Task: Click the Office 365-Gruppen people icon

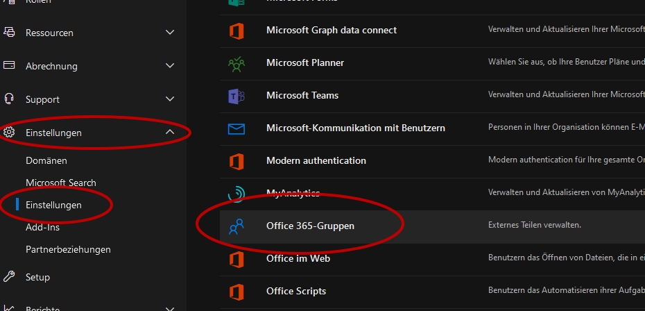Action: pos(237,226)
